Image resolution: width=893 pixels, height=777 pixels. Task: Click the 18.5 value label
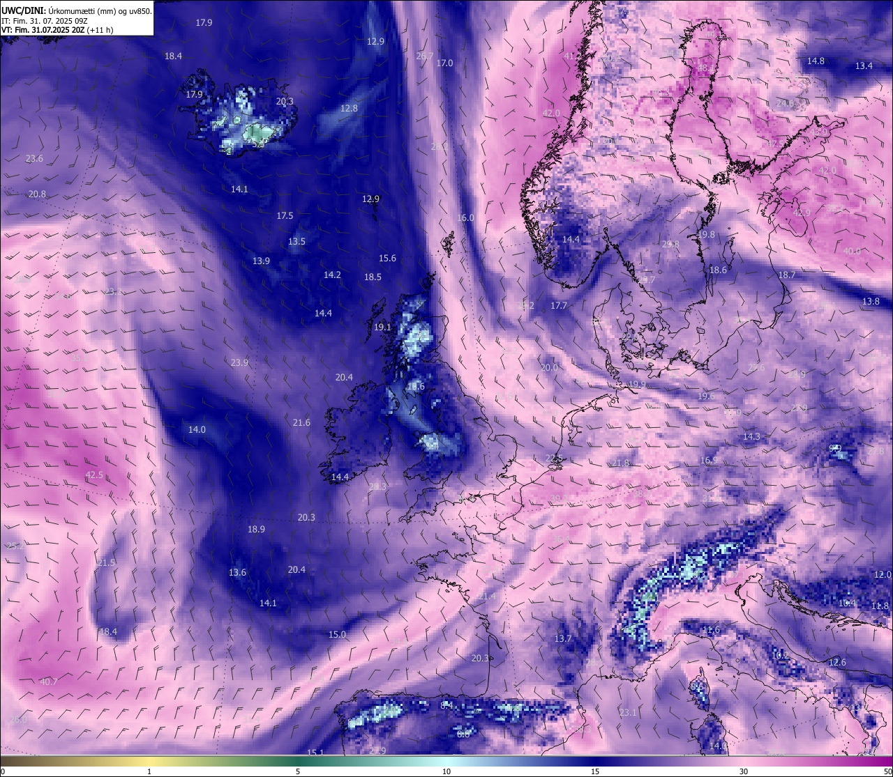click(x=373, y=277)
